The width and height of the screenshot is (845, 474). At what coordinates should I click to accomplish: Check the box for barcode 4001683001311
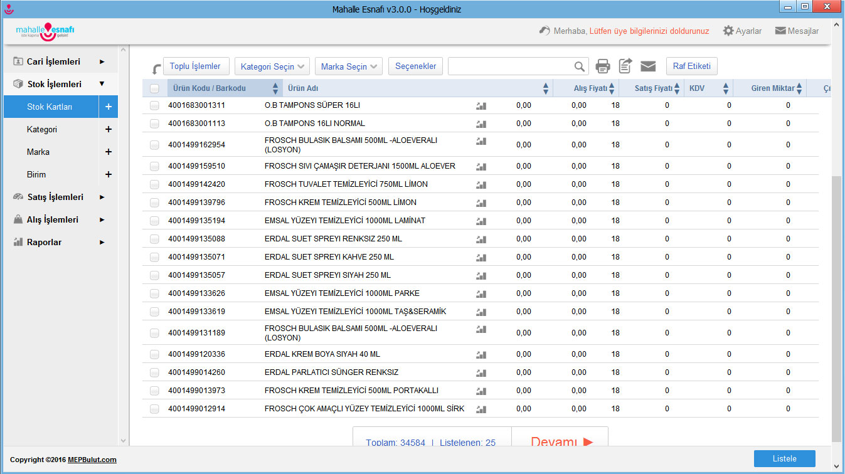point(154,105)
